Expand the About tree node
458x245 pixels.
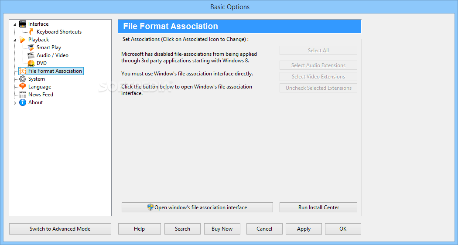tap(15, 103)
